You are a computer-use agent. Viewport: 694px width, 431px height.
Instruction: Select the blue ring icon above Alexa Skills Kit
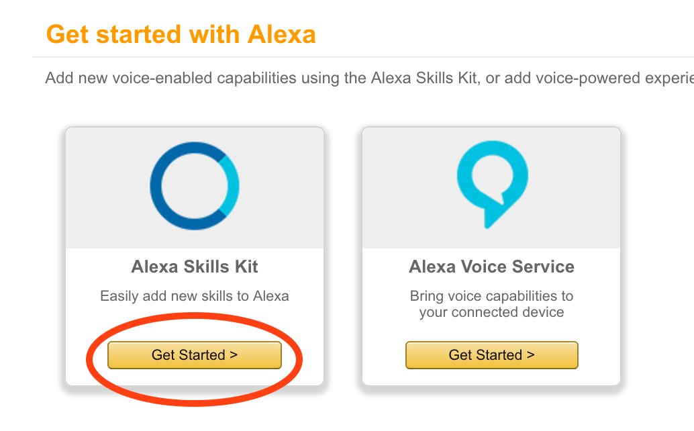click(x=194, y=186)
